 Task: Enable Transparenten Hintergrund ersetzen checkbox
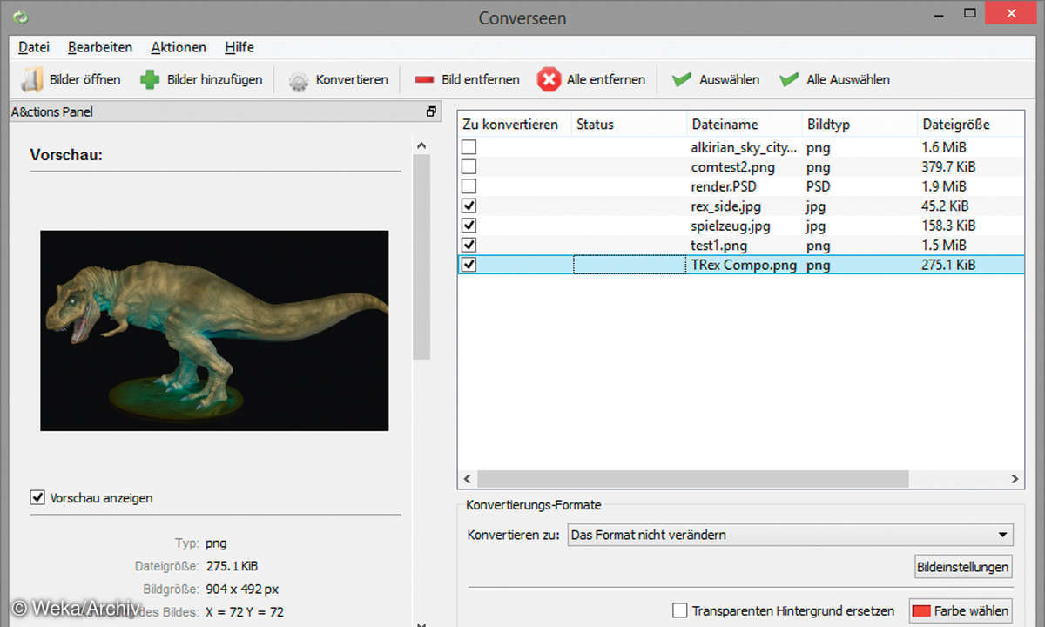680,611
